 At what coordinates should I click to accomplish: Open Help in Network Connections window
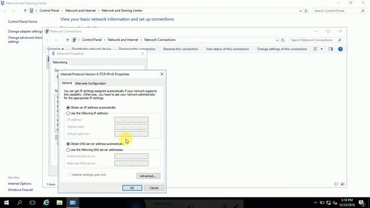(341, 49)
